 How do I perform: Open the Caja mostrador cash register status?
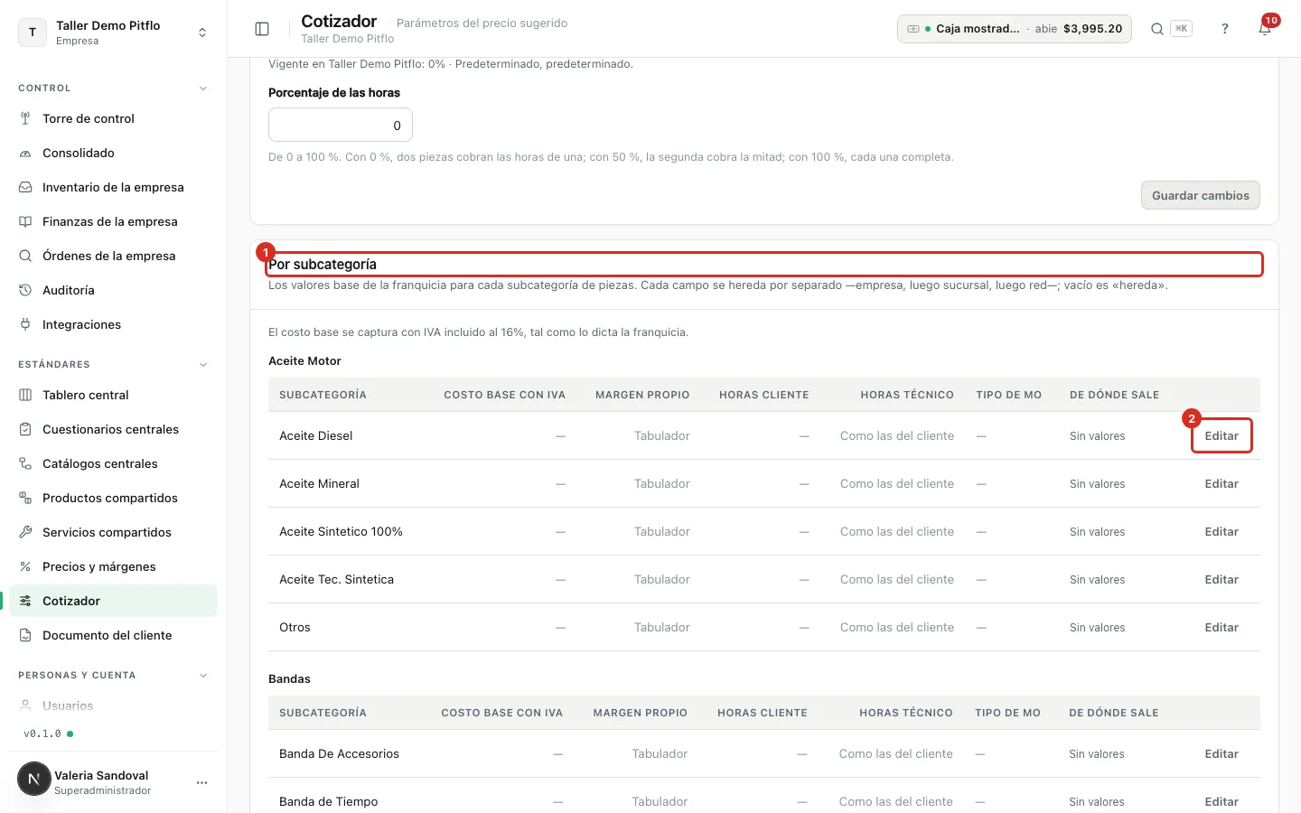click(x=1015, y=29)
